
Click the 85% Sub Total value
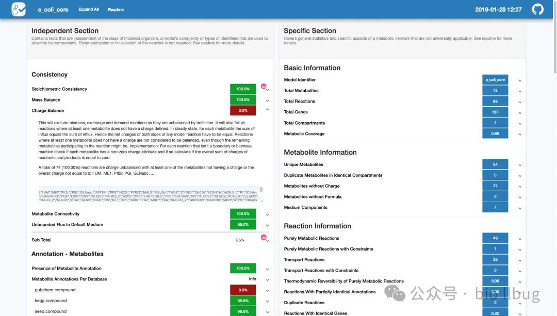coord(240,240)
